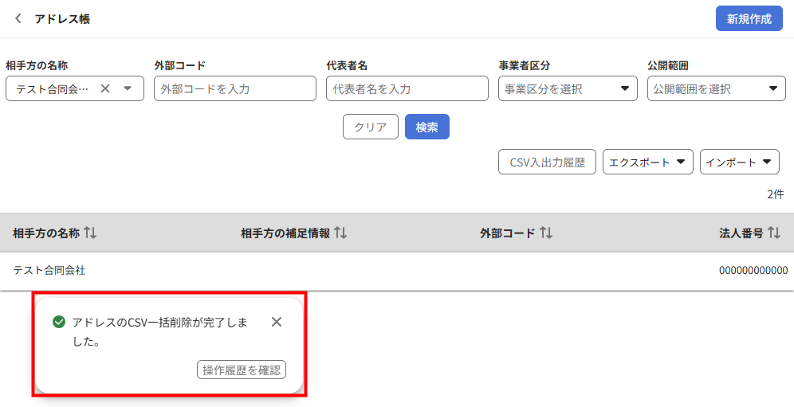Sort by 相手方の名称 column arrows
This screenshot has width=794, height=407.
[90, 233]
